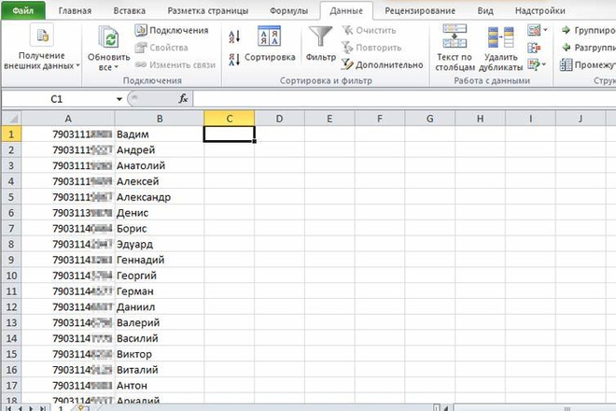
Task: Open the Надстройки ribbon tab
Action: pos(540,11)
